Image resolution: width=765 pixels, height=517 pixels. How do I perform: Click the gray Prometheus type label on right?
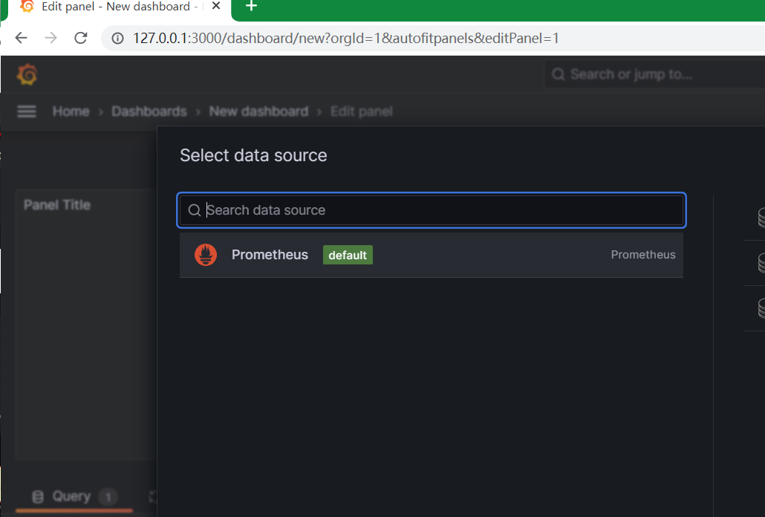click(x=643, y=255)
